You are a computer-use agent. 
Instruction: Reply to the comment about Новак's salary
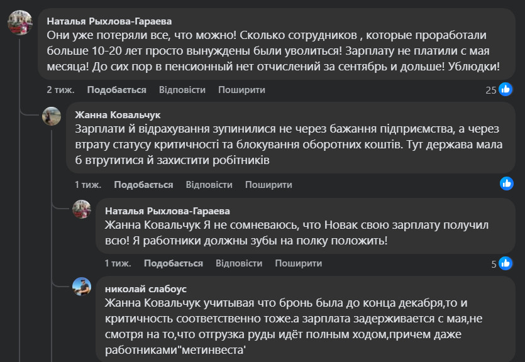click(239, 263)
